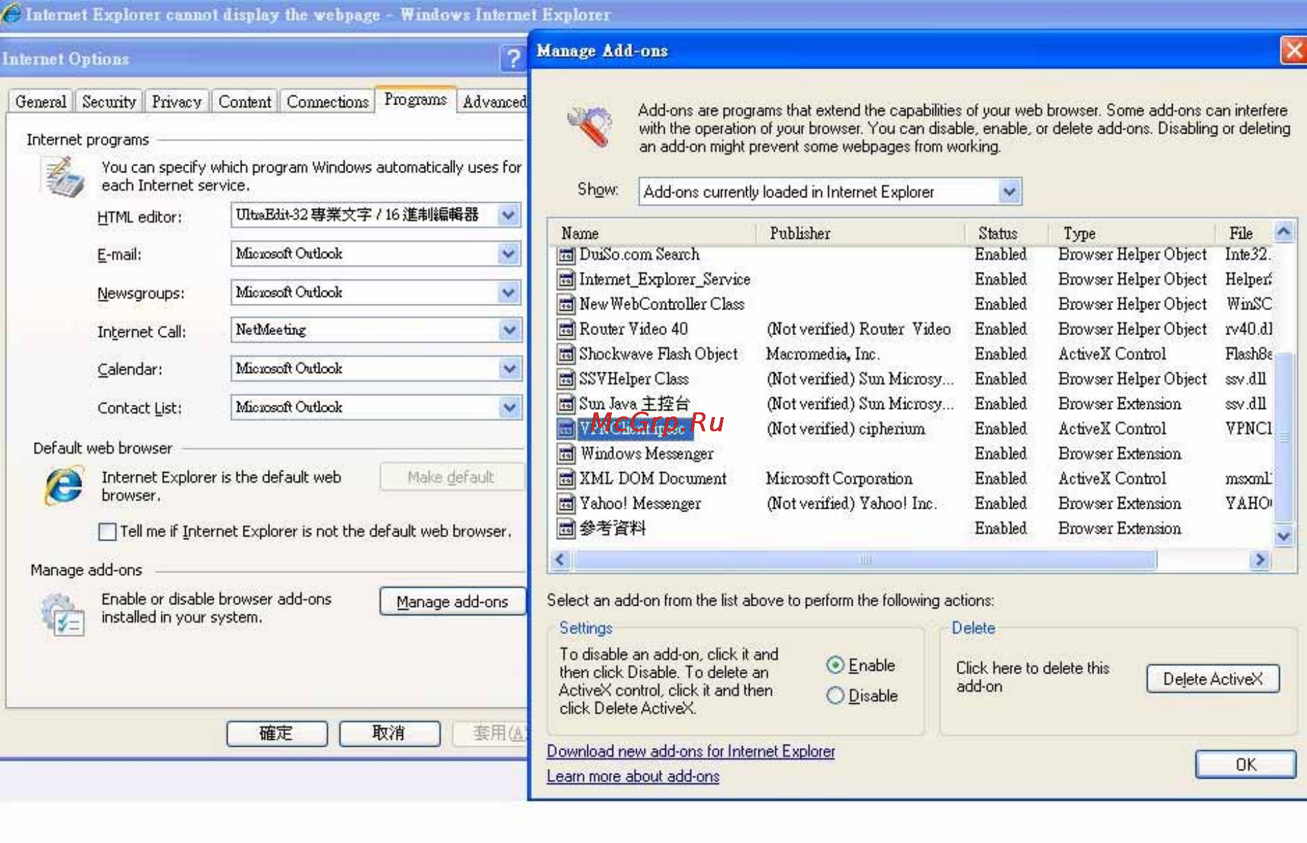Click the IE icon in the title bar

tap(11, 14)
